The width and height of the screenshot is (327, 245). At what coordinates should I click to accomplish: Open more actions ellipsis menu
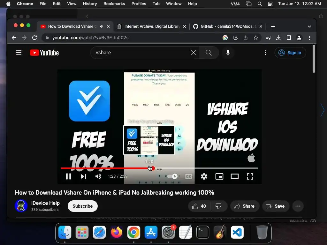298,206
